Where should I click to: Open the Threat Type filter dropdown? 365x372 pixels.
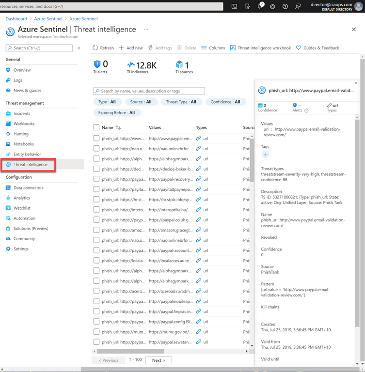pos(181,102)
